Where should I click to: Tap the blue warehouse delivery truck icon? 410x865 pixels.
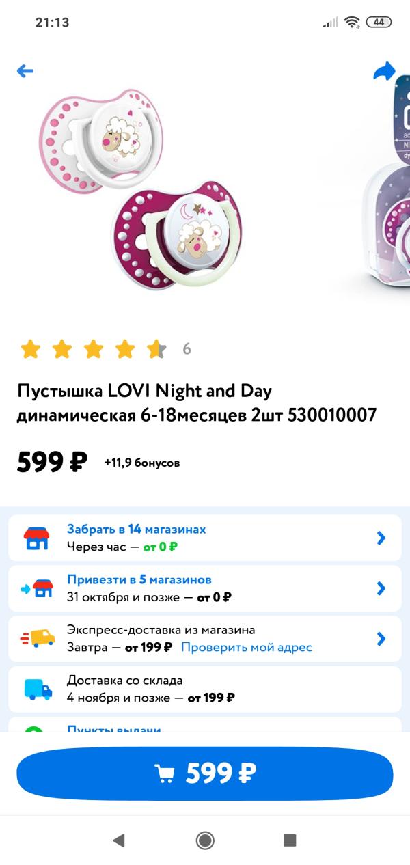(38, 689)
